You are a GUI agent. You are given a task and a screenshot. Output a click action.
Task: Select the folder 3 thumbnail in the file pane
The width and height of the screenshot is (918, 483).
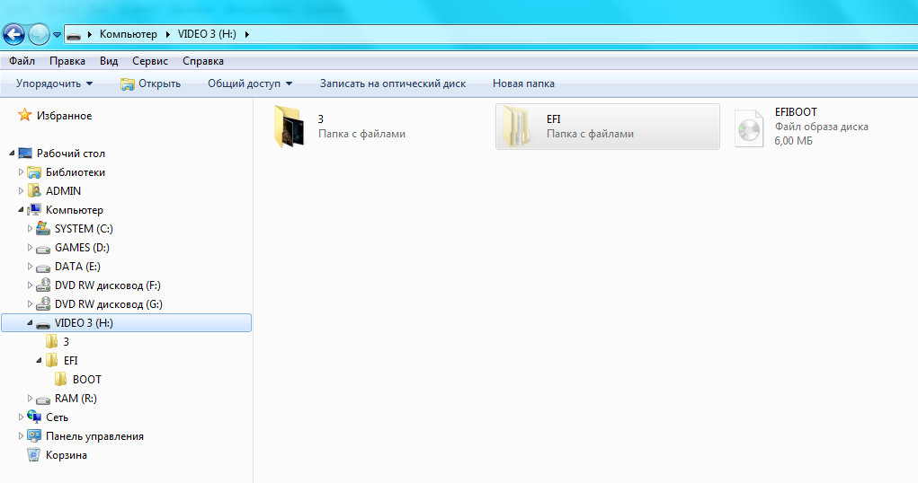click(x=290, y=127)
